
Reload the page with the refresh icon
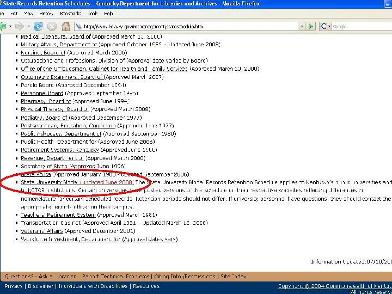38,26
